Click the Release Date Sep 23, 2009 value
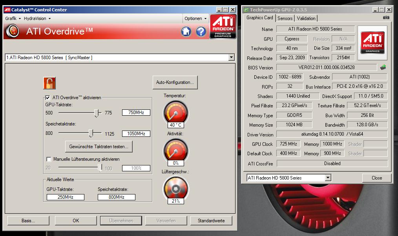The image size is (398, 236). (292, 58)
